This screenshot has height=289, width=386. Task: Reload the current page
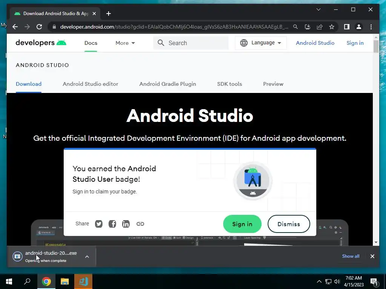(x=39, y=27)
